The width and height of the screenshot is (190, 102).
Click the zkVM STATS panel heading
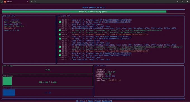point(100,66)
